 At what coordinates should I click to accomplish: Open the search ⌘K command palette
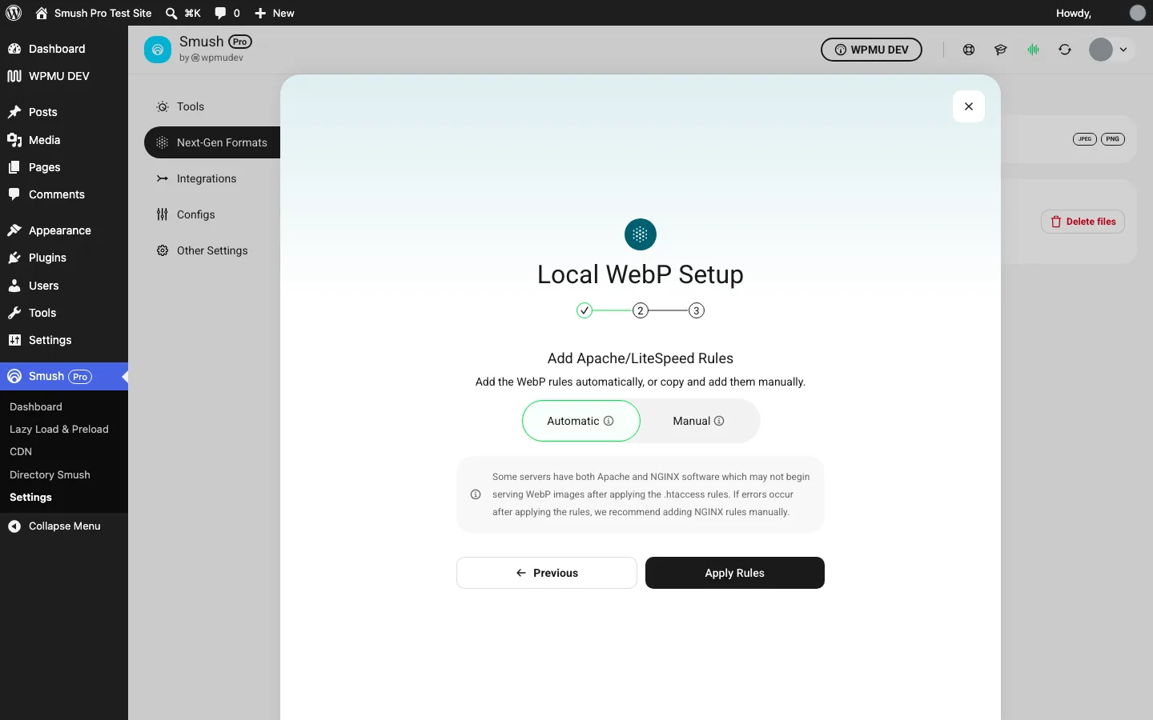tap(183, 13)
